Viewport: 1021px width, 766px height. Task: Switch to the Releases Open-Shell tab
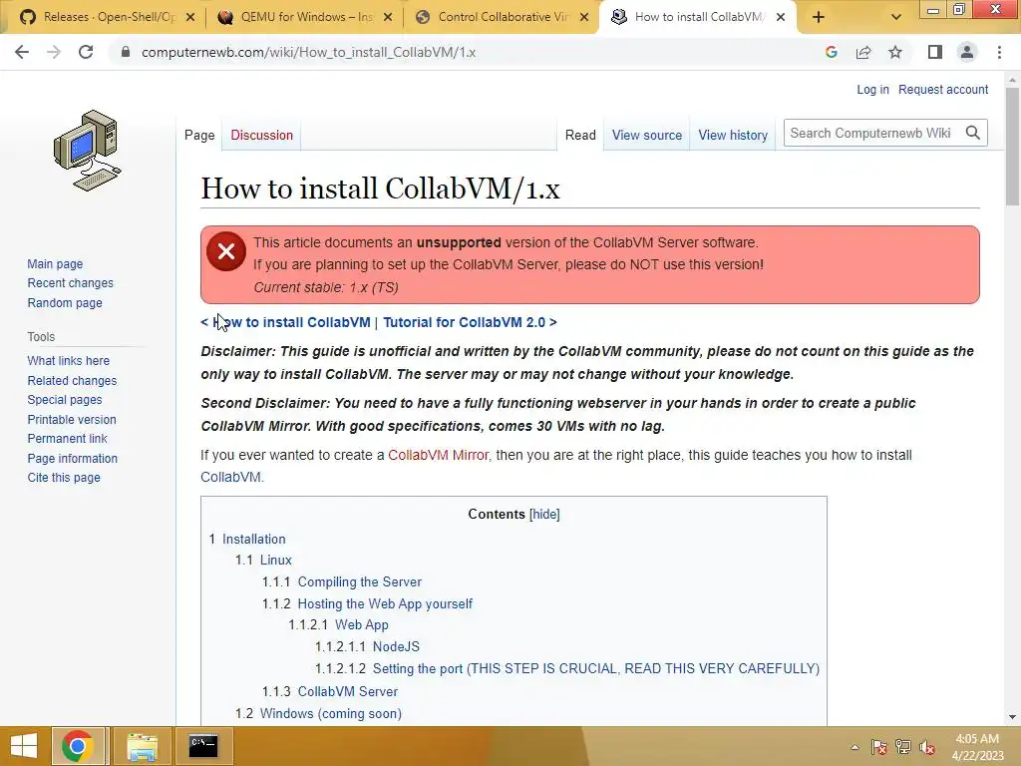point(110,18)
